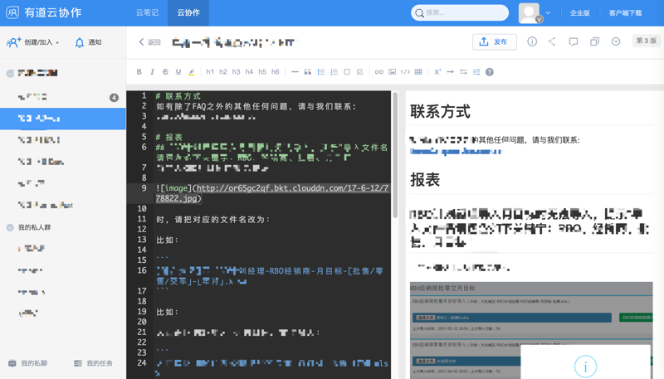664x379 pixels.
Task: Open document info from the header
Action: click(532, 41)
